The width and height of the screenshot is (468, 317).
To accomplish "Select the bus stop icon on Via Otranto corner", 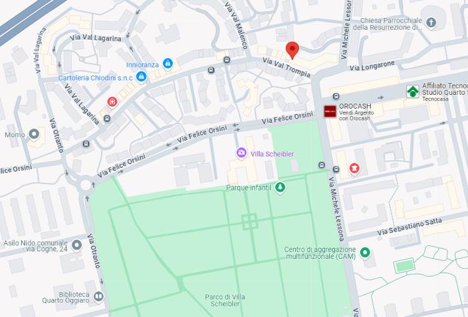I will coord(86,144).
